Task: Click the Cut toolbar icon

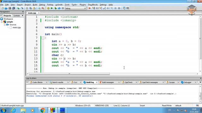Action: [x=27, y=8]
